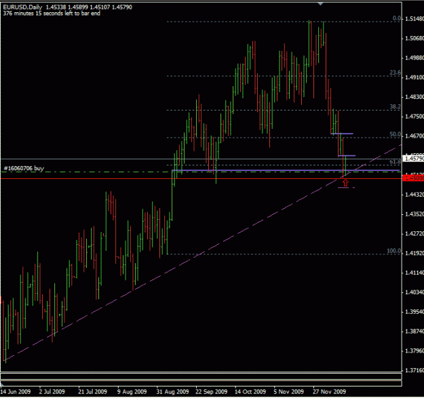This screenshot has width=424, height=398.
Task: Select the red horizontal stop-loss line
Action: coord(201,178)
